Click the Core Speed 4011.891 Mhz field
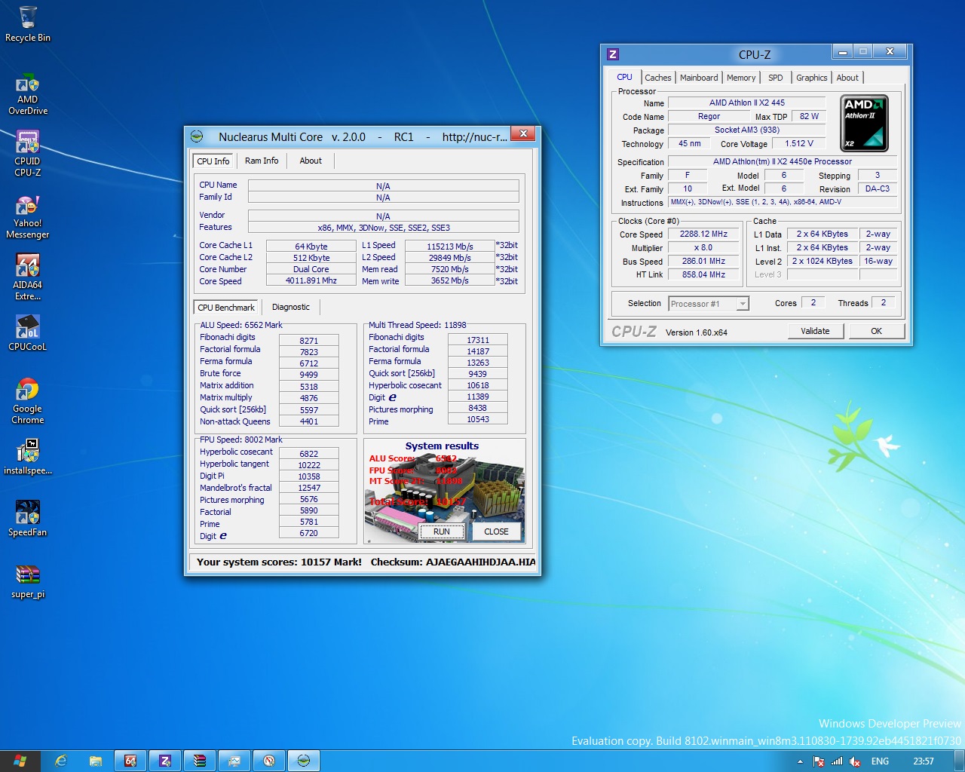 (x=311, y=280)
